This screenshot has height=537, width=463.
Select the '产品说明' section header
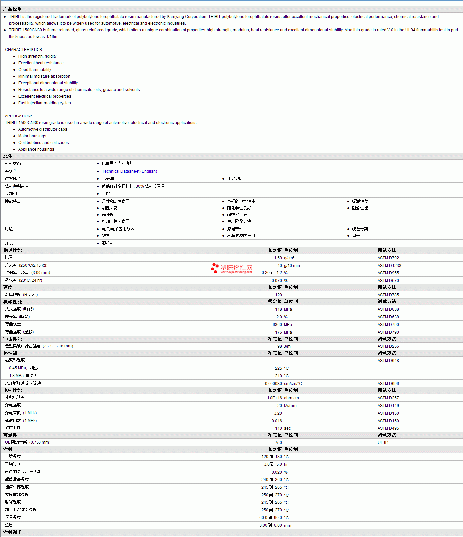pos(12,9)
